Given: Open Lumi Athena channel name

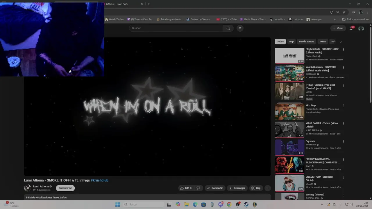Looking at the screenshot, I should point(41,186).
